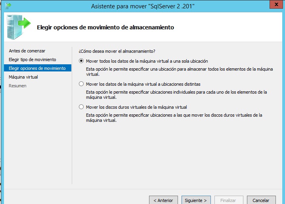This screenshot has height=204, width=285.
Task: Select 'Mover los discos duros virtuales' option
Action: click(82, 107)
